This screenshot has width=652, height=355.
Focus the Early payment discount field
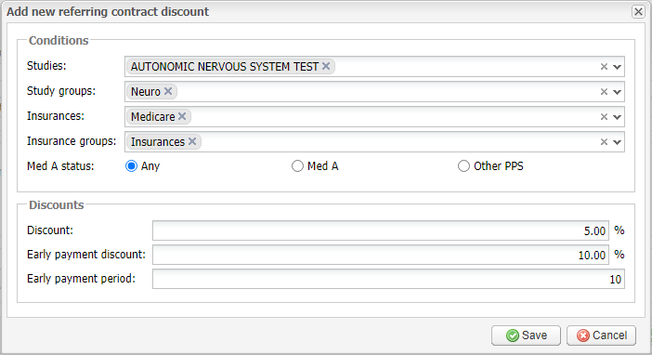click(x=381, y=255)
